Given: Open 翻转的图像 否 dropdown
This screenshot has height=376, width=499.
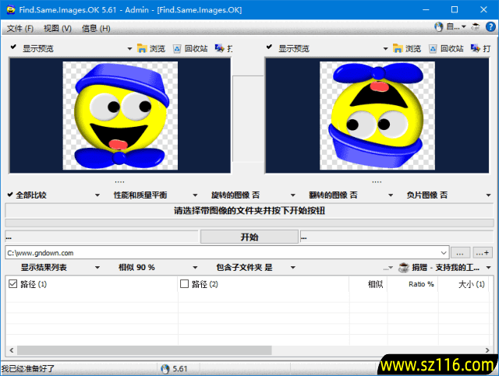Looking at the screenshot, I should (351, 195).
